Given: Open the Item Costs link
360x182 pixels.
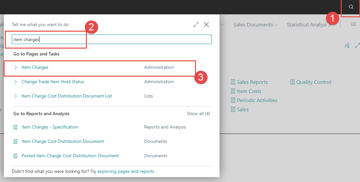Looking at the screenshot, I should point(249,91).
